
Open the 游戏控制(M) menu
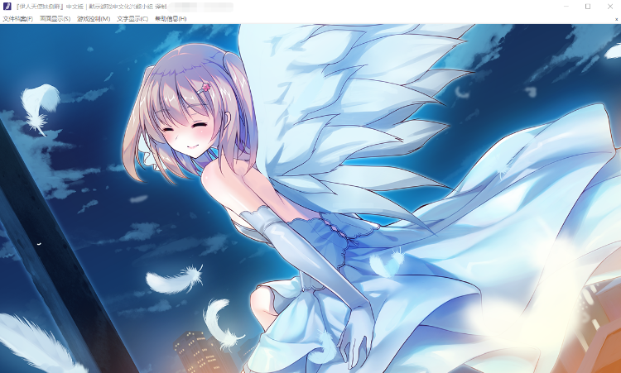point(94,18)
